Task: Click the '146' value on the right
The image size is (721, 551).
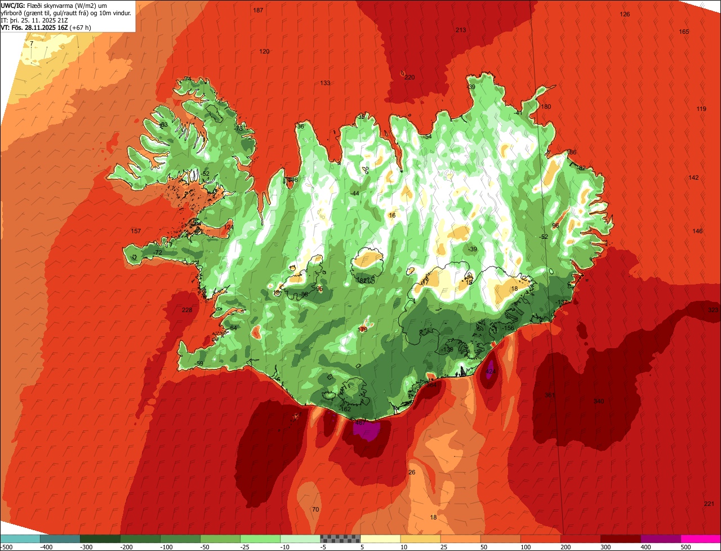Action: coord(697,231)
